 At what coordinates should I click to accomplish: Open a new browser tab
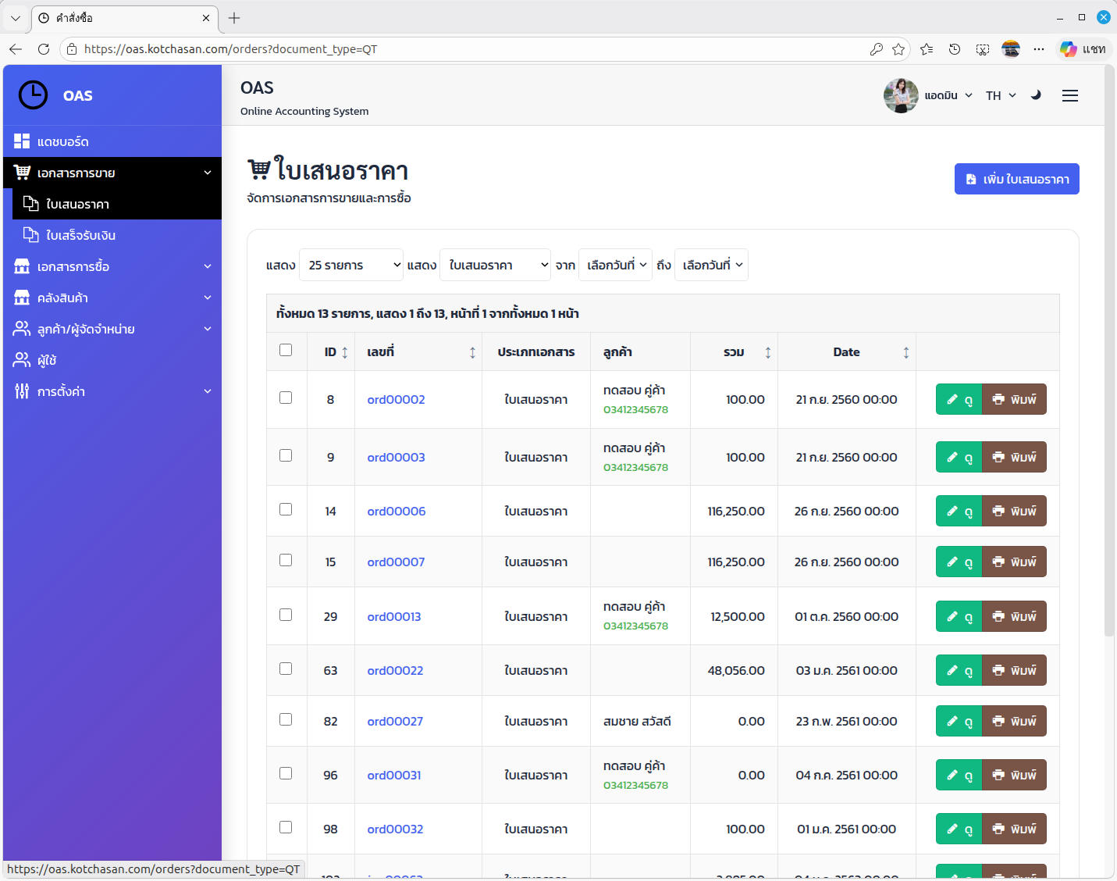pyautogui.click(x=234, y=18)
